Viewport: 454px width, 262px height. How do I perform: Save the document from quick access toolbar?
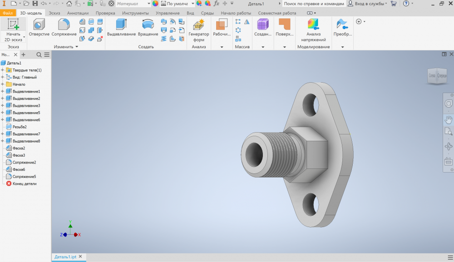point(35,3)
